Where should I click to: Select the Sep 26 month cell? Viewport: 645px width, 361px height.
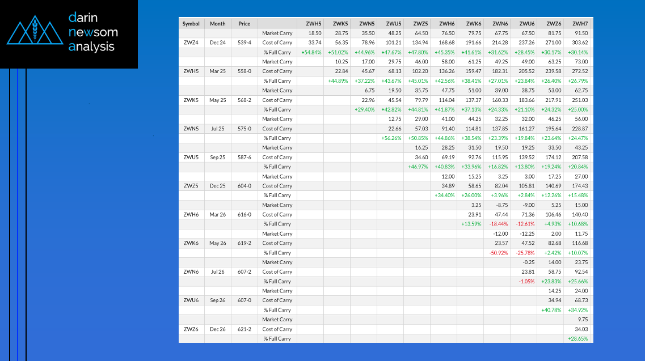[217, 300]
